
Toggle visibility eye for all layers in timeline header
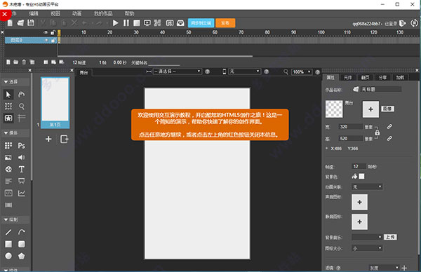pyautogui.click(x=46, y=32)
